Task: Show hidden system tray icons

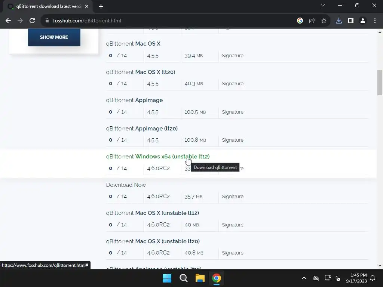Action: tap(304, 278)
